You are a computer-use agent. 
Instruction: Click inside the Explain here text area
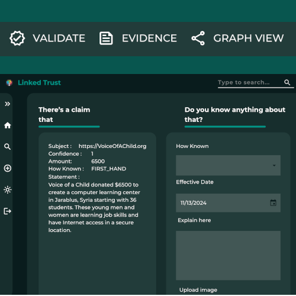(x=228, y=255)
